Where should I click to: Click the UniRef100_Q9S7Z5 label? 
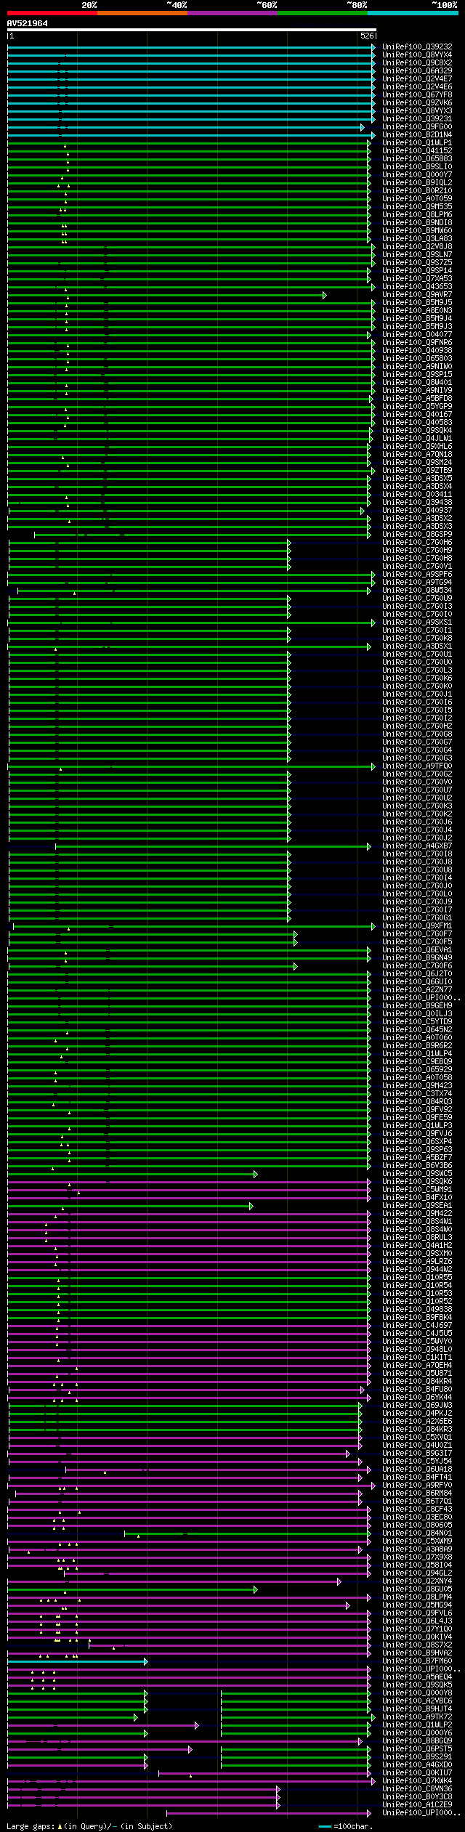click(417, 263)
